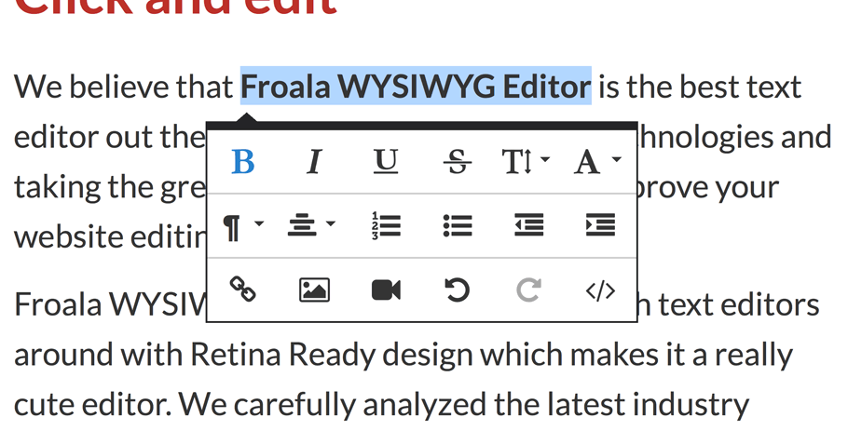Click "around with Retina Ready design" text
Screen dimensions: 848x431
pyautogui.click(x=242, y=355)
